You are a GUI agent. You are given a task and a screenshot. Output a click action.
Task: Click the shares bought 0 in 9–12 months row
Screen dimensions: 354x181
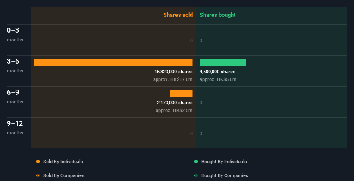coord(201,134)
